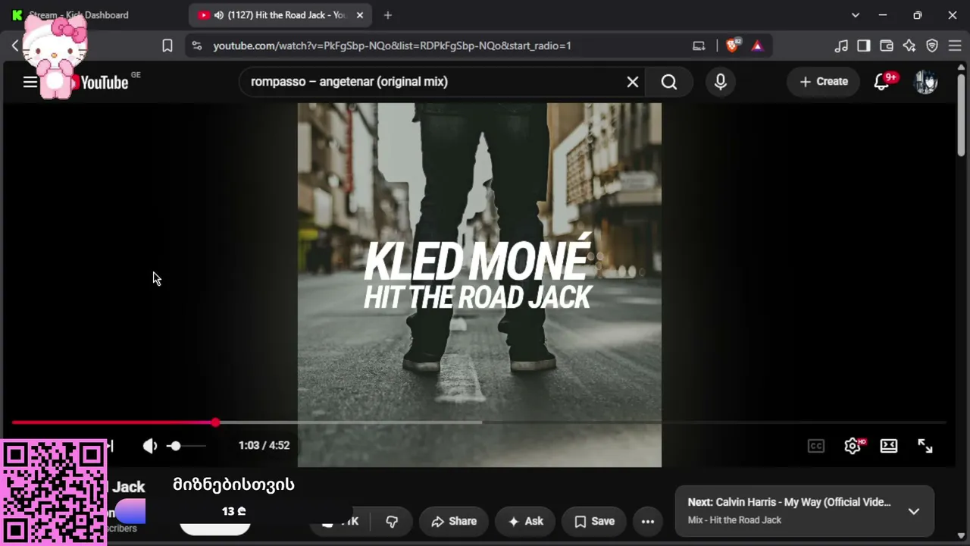
Task: Clear the YouTube search box text
Action: tap(633, 82)
